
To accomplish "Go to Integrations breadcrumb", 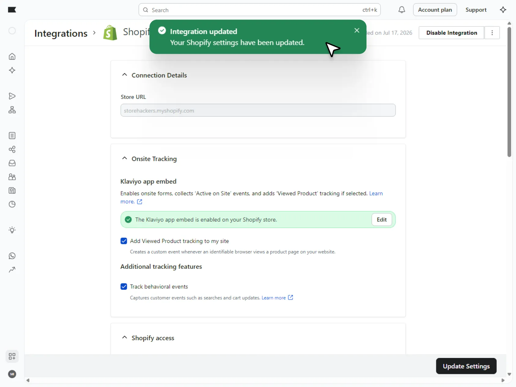I will point(61,33).
